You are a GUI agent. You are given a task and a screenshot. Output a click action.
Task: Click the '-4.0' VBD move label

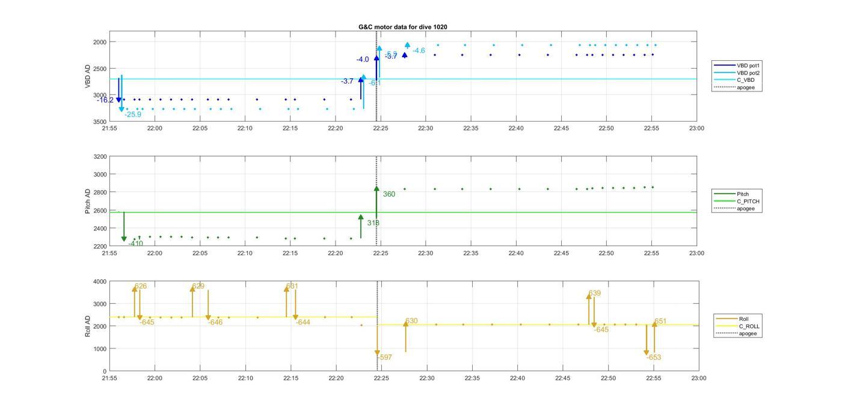click(x=363, y=60)
